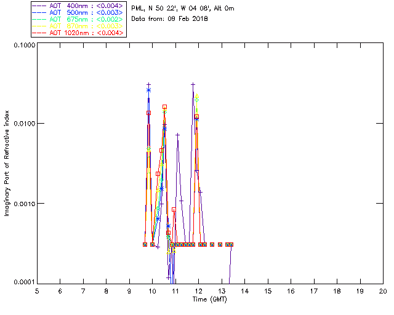394x315 pixels.
Task: Click the x-axis tick label 10
Action: 152,291
